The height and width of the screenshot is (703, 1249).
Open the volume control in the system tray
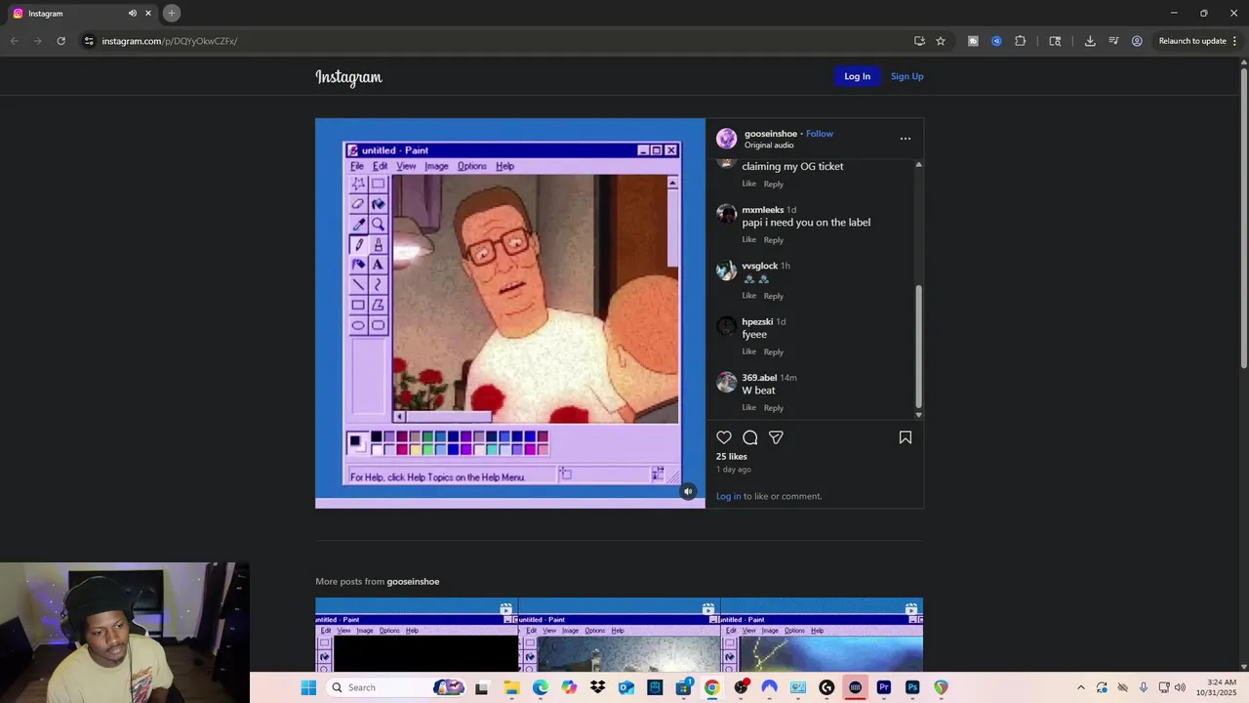pos(1180,687)
